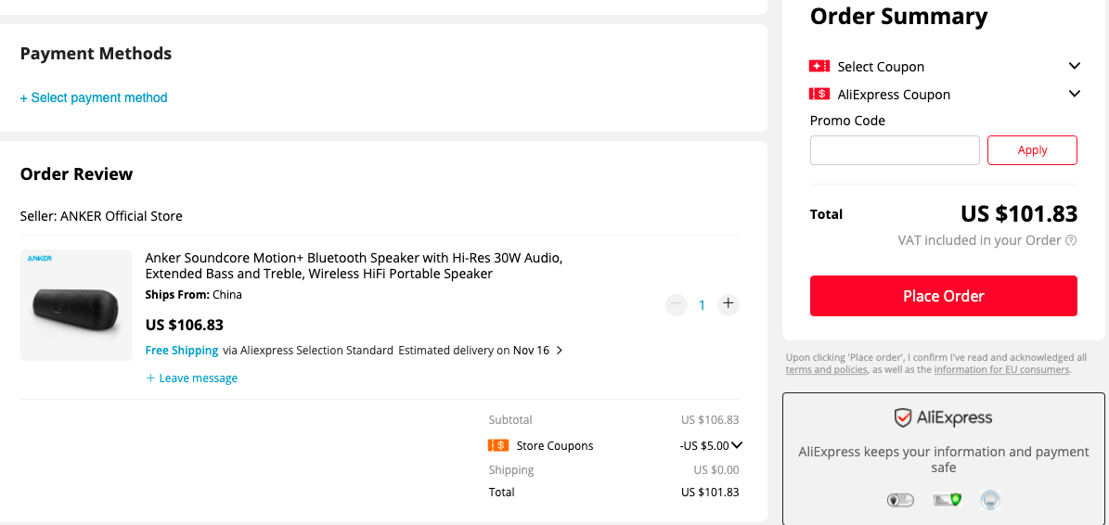Expand the AliExpress Coupon dropdown chevron

point(1074,94)
